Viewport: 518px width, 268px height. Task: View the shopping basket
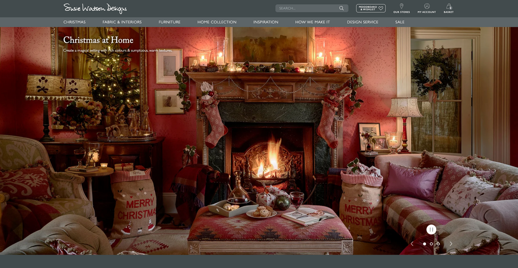click(x=449, y=8)
